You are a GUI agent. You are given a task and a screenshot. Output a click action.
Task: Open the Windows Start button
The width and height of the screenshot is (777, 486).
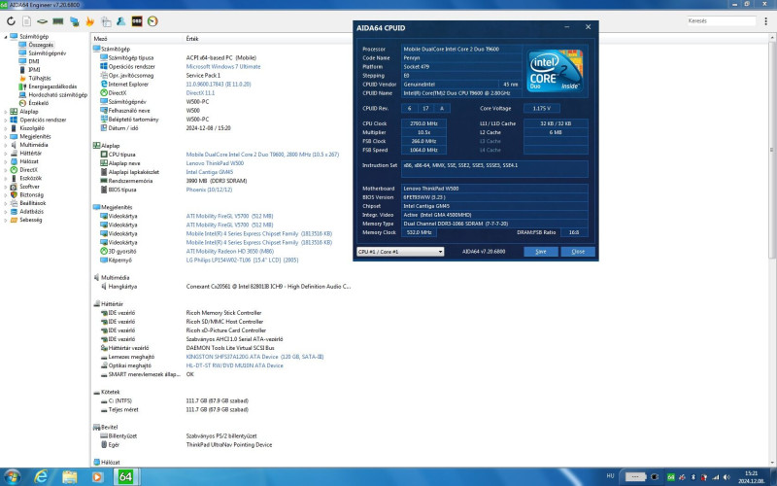click(x=12, y=476)
